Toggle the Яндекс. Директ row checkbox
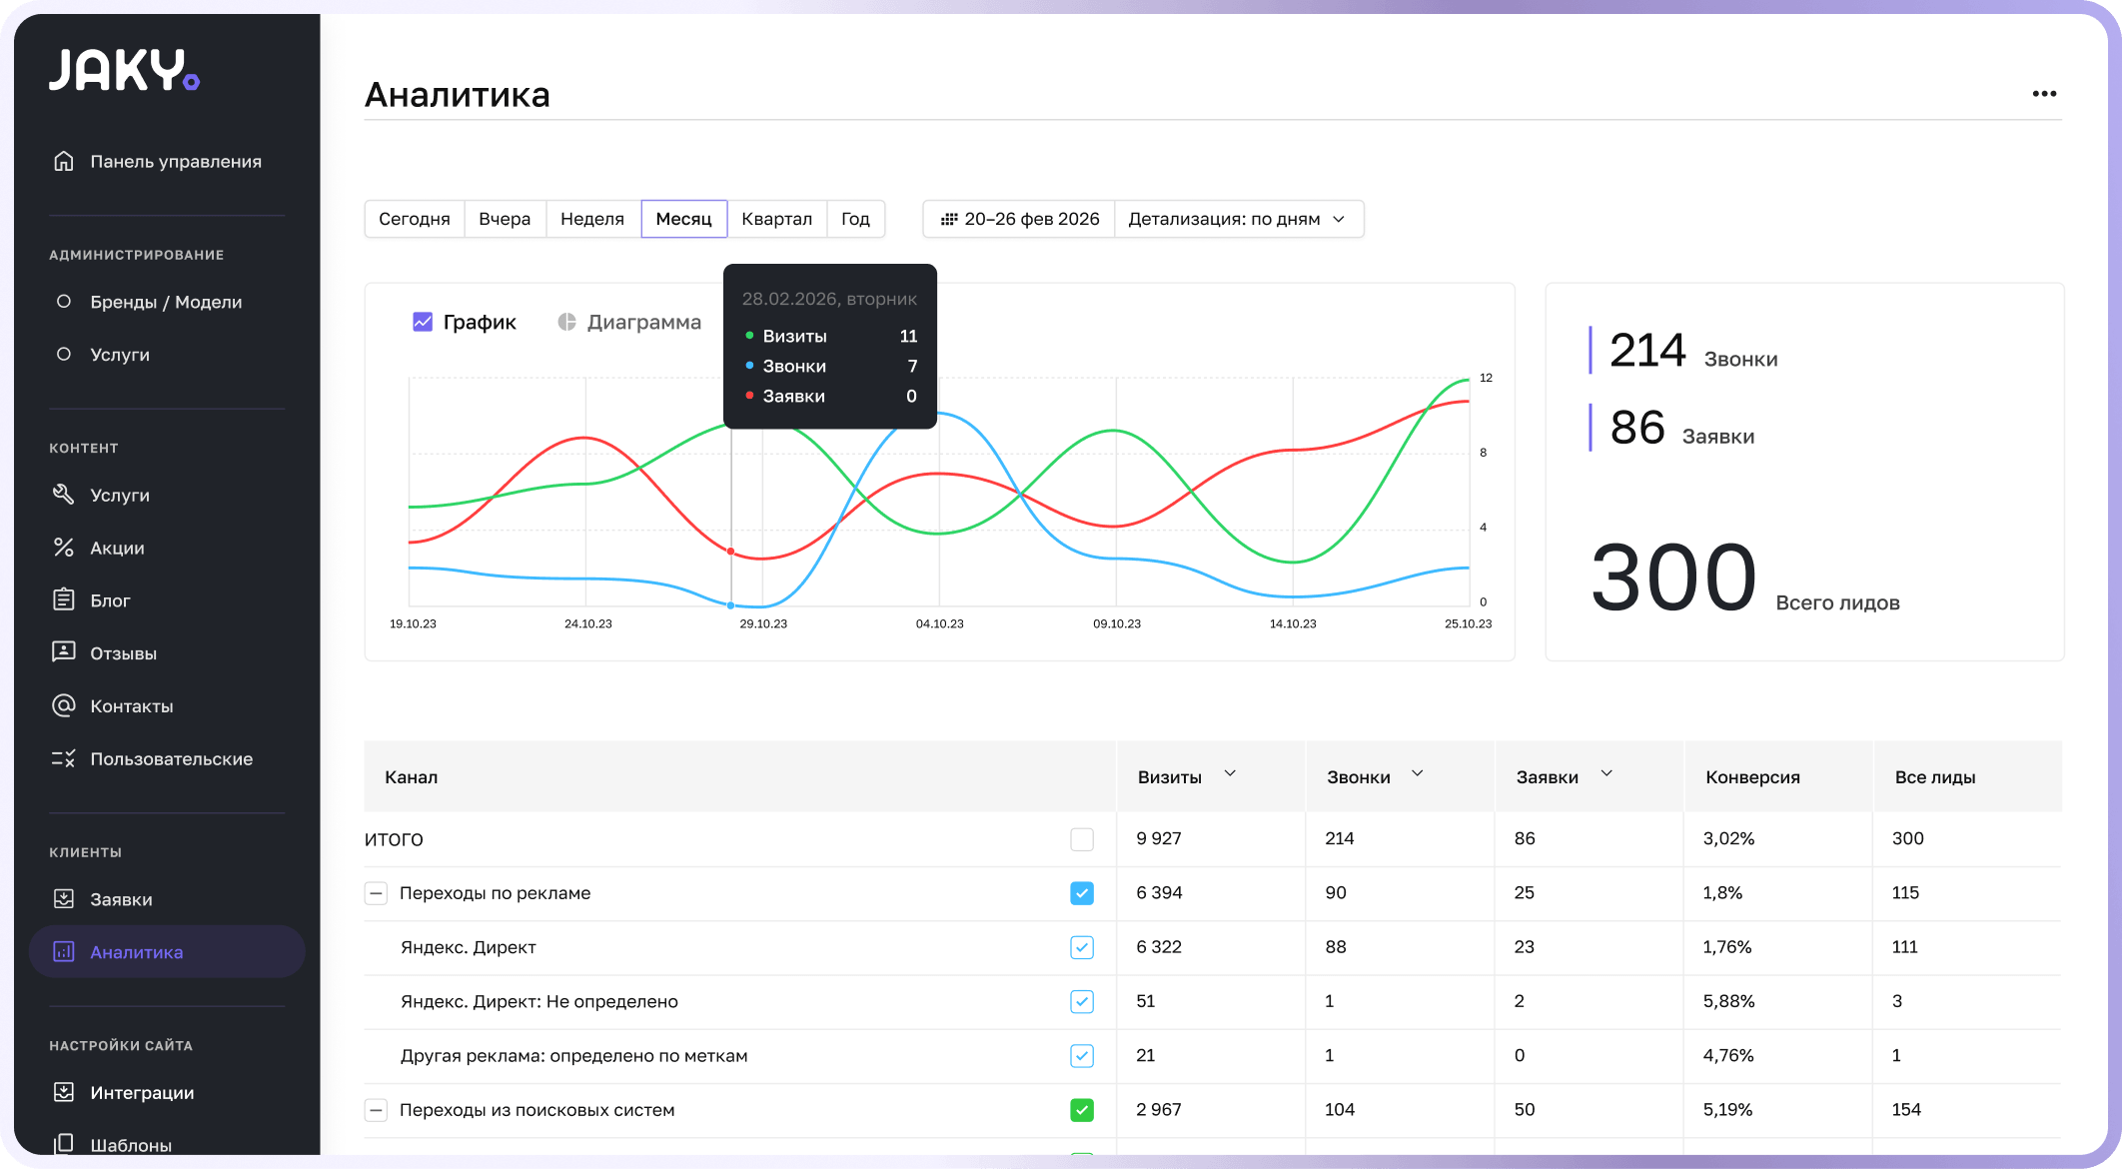The height and width of the screenshot is (1169, 2122). click(1082, 947)
